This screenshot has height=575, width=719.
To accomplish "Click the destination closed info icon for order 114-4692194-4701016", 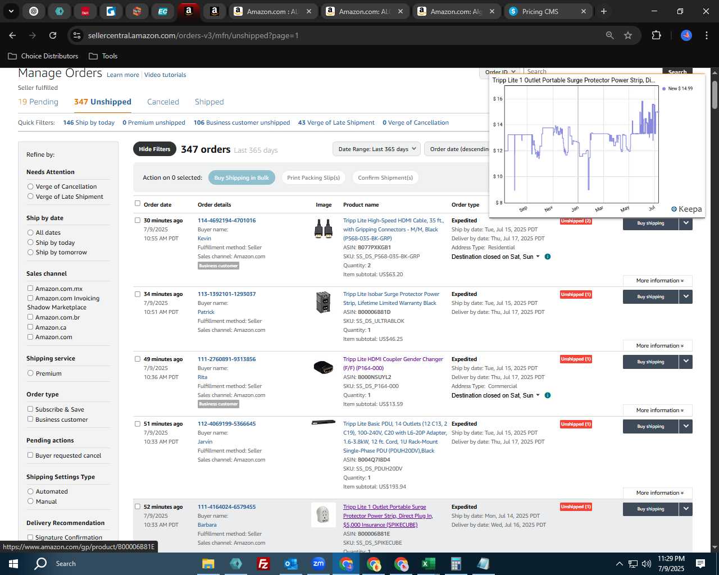I will pyautogui.click(x=548, y=257).
